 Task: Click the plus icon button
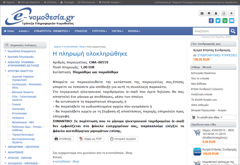point(231,13)
